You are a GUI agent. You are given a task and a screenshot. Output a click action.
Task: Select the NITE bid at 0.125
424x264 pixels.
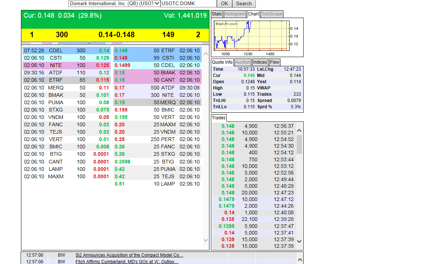click(67, 65)
